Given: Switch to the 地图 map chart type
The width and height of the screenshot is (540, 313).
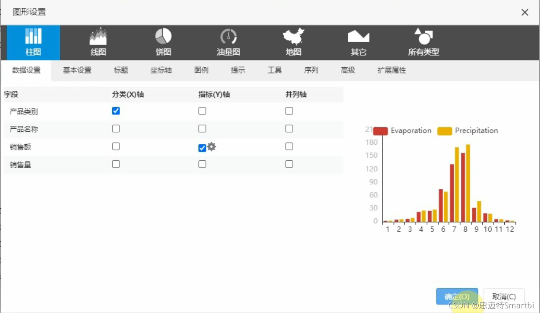Looking at the screenshot, I should point(293,42).
